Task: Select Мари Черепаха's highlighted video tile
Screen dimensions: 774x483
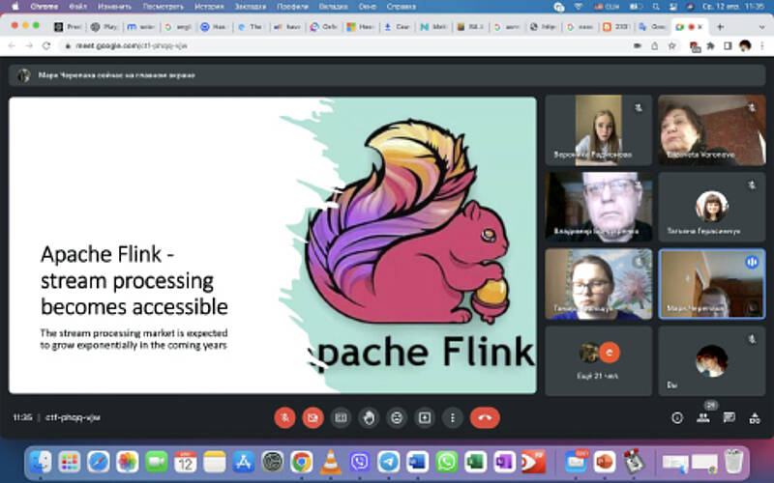Action: tap(712, 284)
